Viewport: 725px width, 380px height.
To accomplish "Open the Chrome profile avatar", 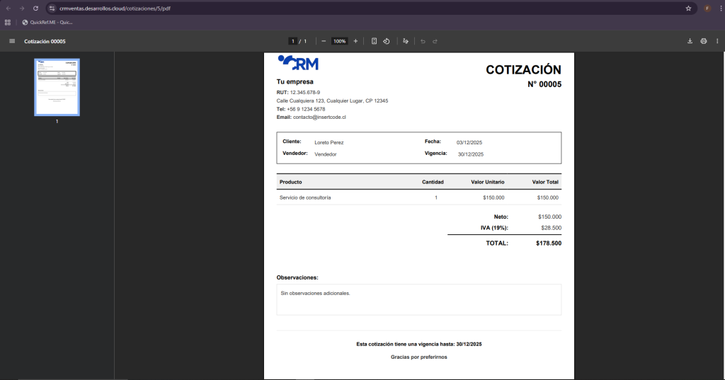I will point(707,8).
